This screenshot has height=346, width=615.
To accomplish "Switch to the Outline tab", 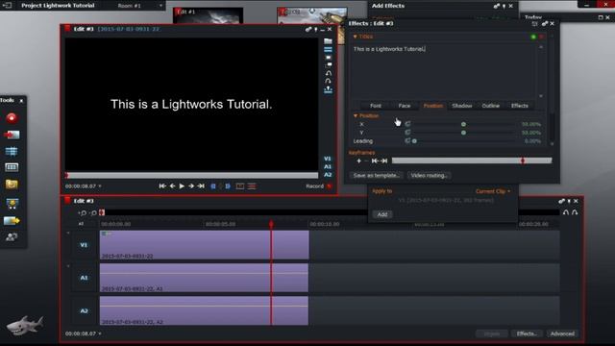I will (x=491, y=106).
